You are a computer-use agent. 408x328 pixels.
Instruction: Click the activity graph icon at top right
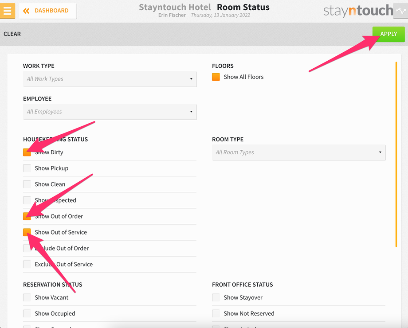pos(401,11)
